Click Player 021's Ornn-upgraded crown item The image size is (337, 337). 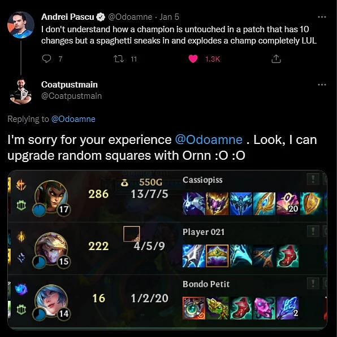click(217, 256)
